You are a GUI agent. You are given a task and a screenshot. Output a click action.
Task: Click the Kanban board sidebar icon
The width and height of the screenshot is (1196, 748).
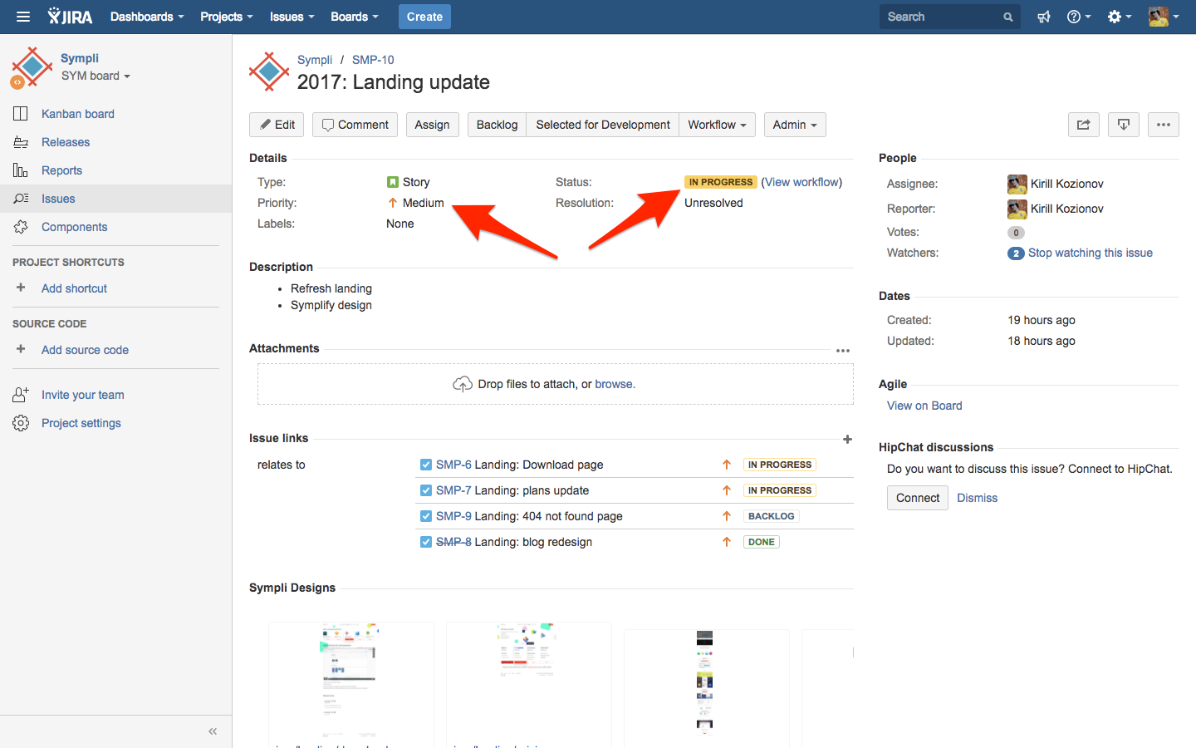[x=21, y=114]
